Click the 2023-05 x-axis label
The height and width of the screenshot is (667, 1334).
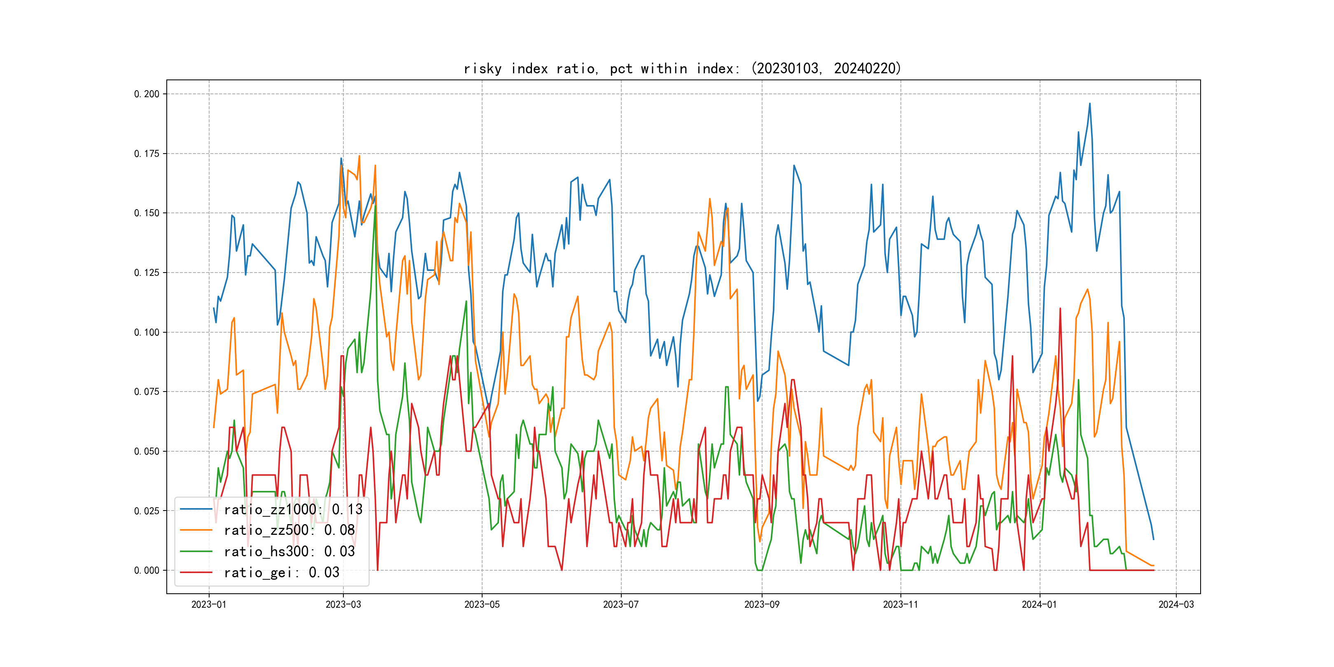click(482, 605)
